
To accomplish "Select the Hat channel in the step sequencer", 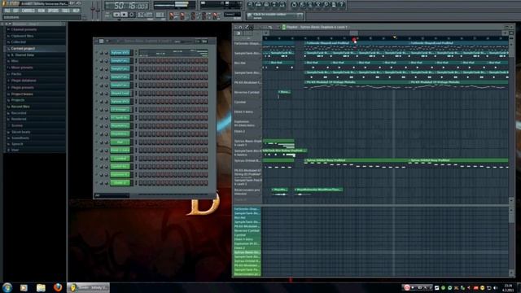I will (x=120, y=142).
